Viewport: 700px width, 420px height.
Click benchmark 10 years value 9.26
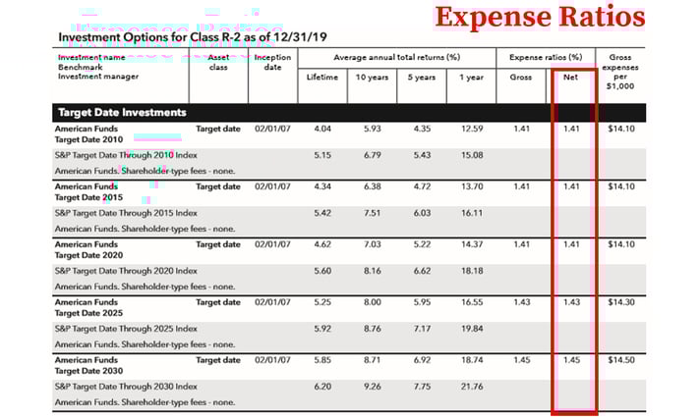click(x=373, y=387)
